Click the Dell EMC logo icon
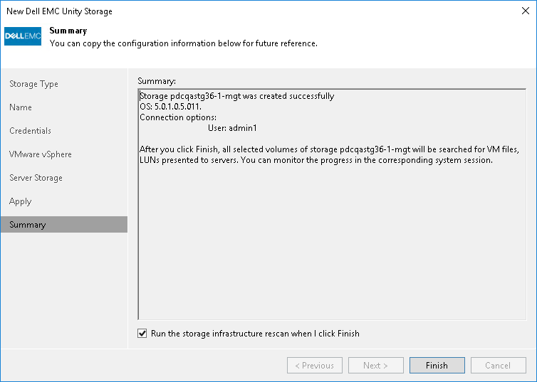537x382 pixels. (24, 36)
